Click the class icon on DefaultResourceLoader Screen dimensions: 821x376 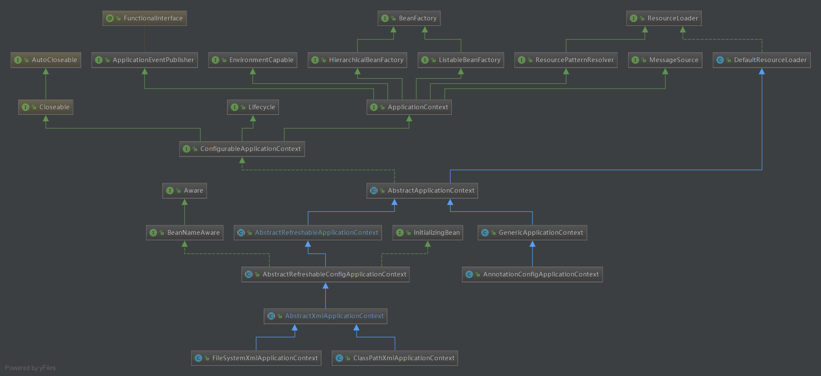click(720, 60)
